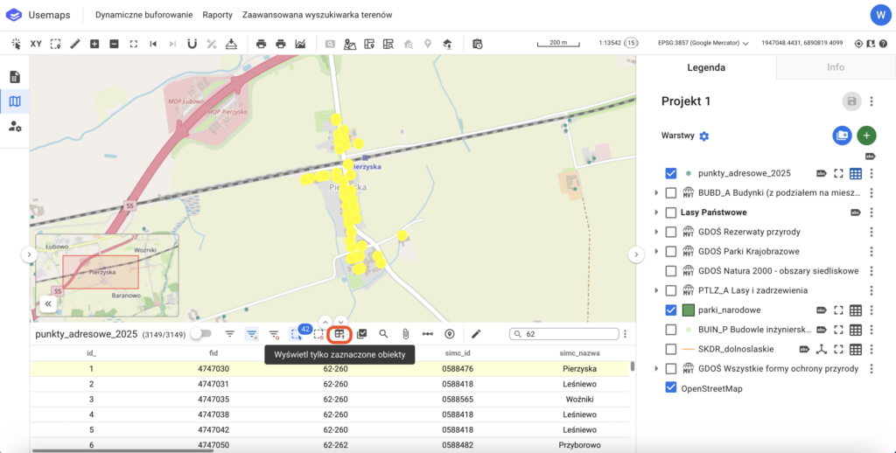This screenshot has width=896, height=453.
Task: Switch to the Info tab
Action: [x=835, y=67]
